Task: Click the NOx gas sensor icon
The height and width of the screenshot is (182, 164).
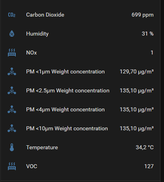Action: [12, 53]
